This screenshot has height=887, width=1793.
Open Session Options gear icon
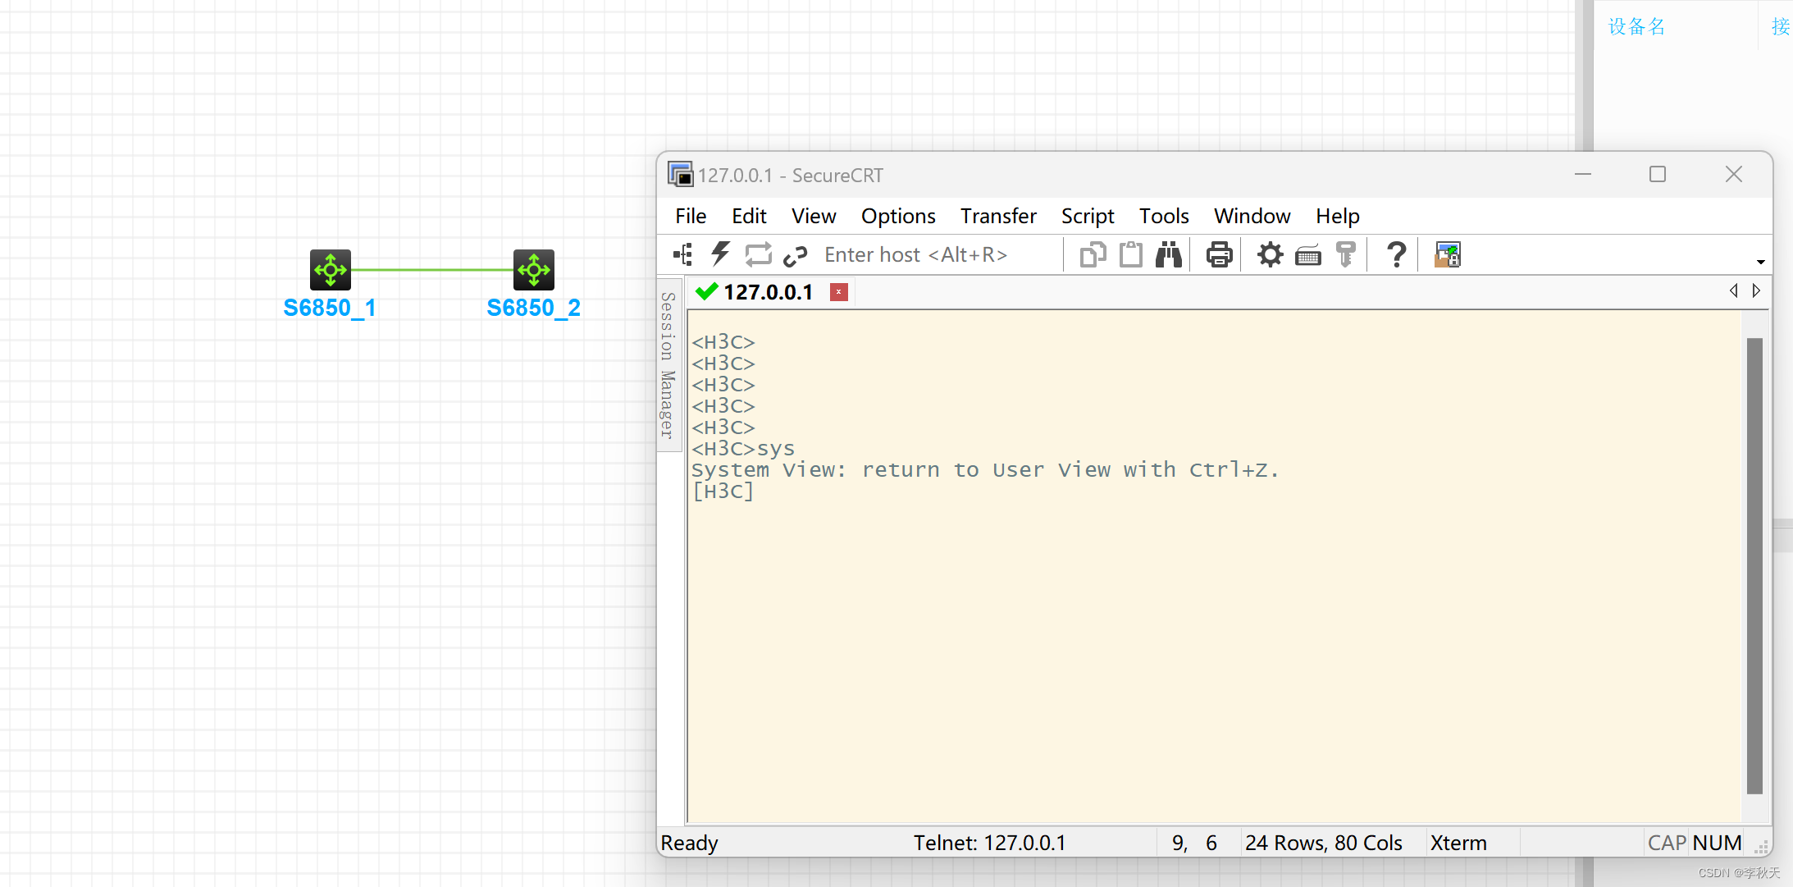point(1270,255)
